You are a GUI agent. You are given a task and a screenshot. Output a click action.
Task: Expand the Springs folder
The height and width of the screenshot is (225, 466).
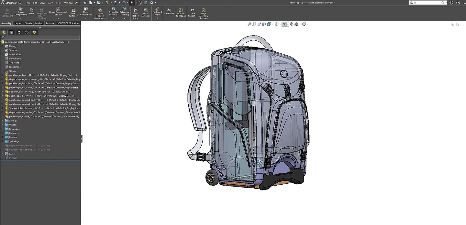coord(2,121)
